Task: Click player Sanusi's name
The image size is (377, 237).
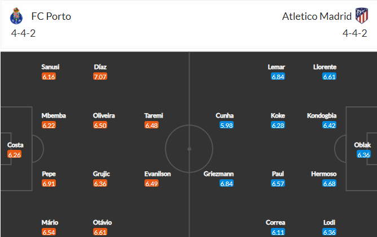Action: [x=50, y=67]
